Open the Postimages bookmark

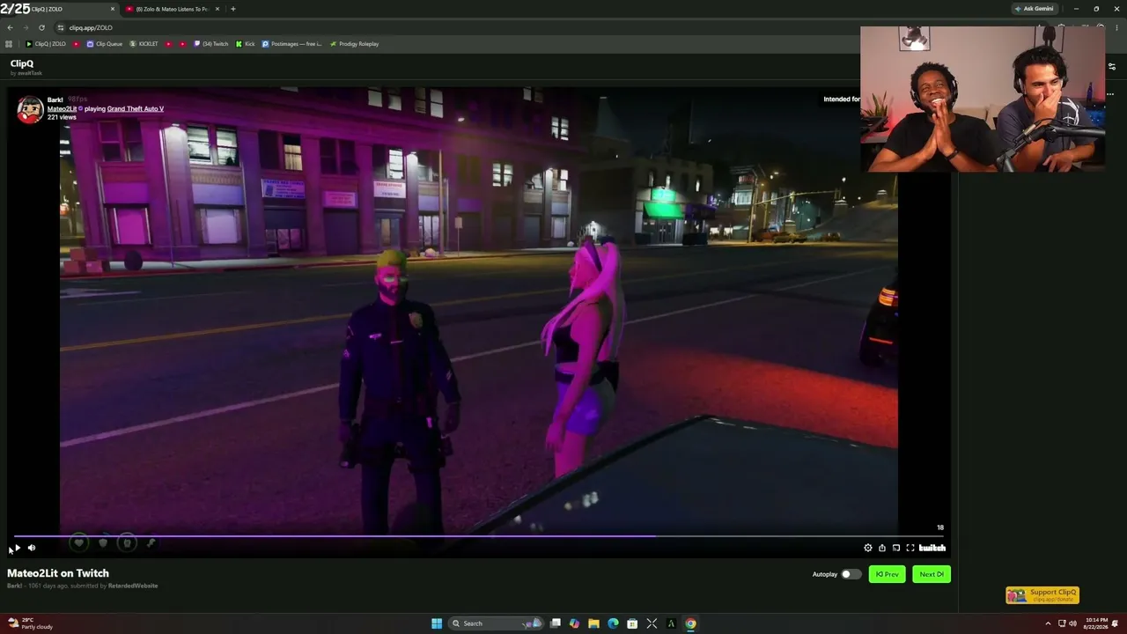(291, 44)
